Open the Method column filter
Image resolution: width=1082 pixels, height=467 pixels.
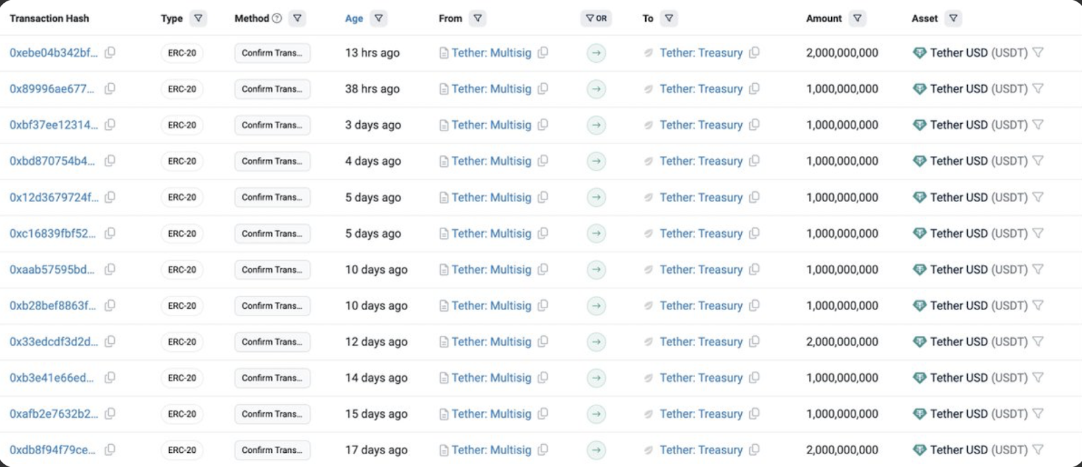pyautogui.click(x=298, y=18)
